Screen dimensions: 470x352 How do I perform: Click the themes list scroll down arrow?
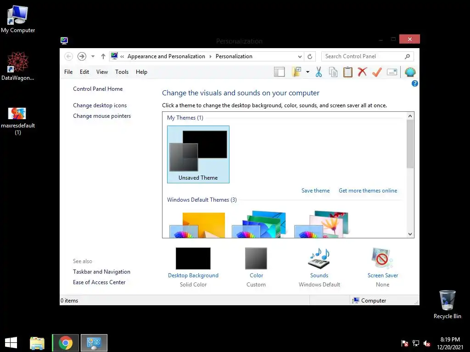pyautogui.click(x=410, y=234)
